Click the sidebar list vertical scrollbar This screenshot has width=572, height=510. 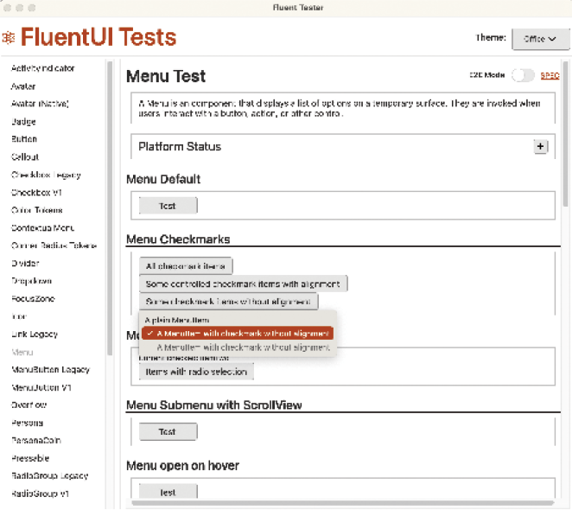pyautogui.click(x=110, y=208)
